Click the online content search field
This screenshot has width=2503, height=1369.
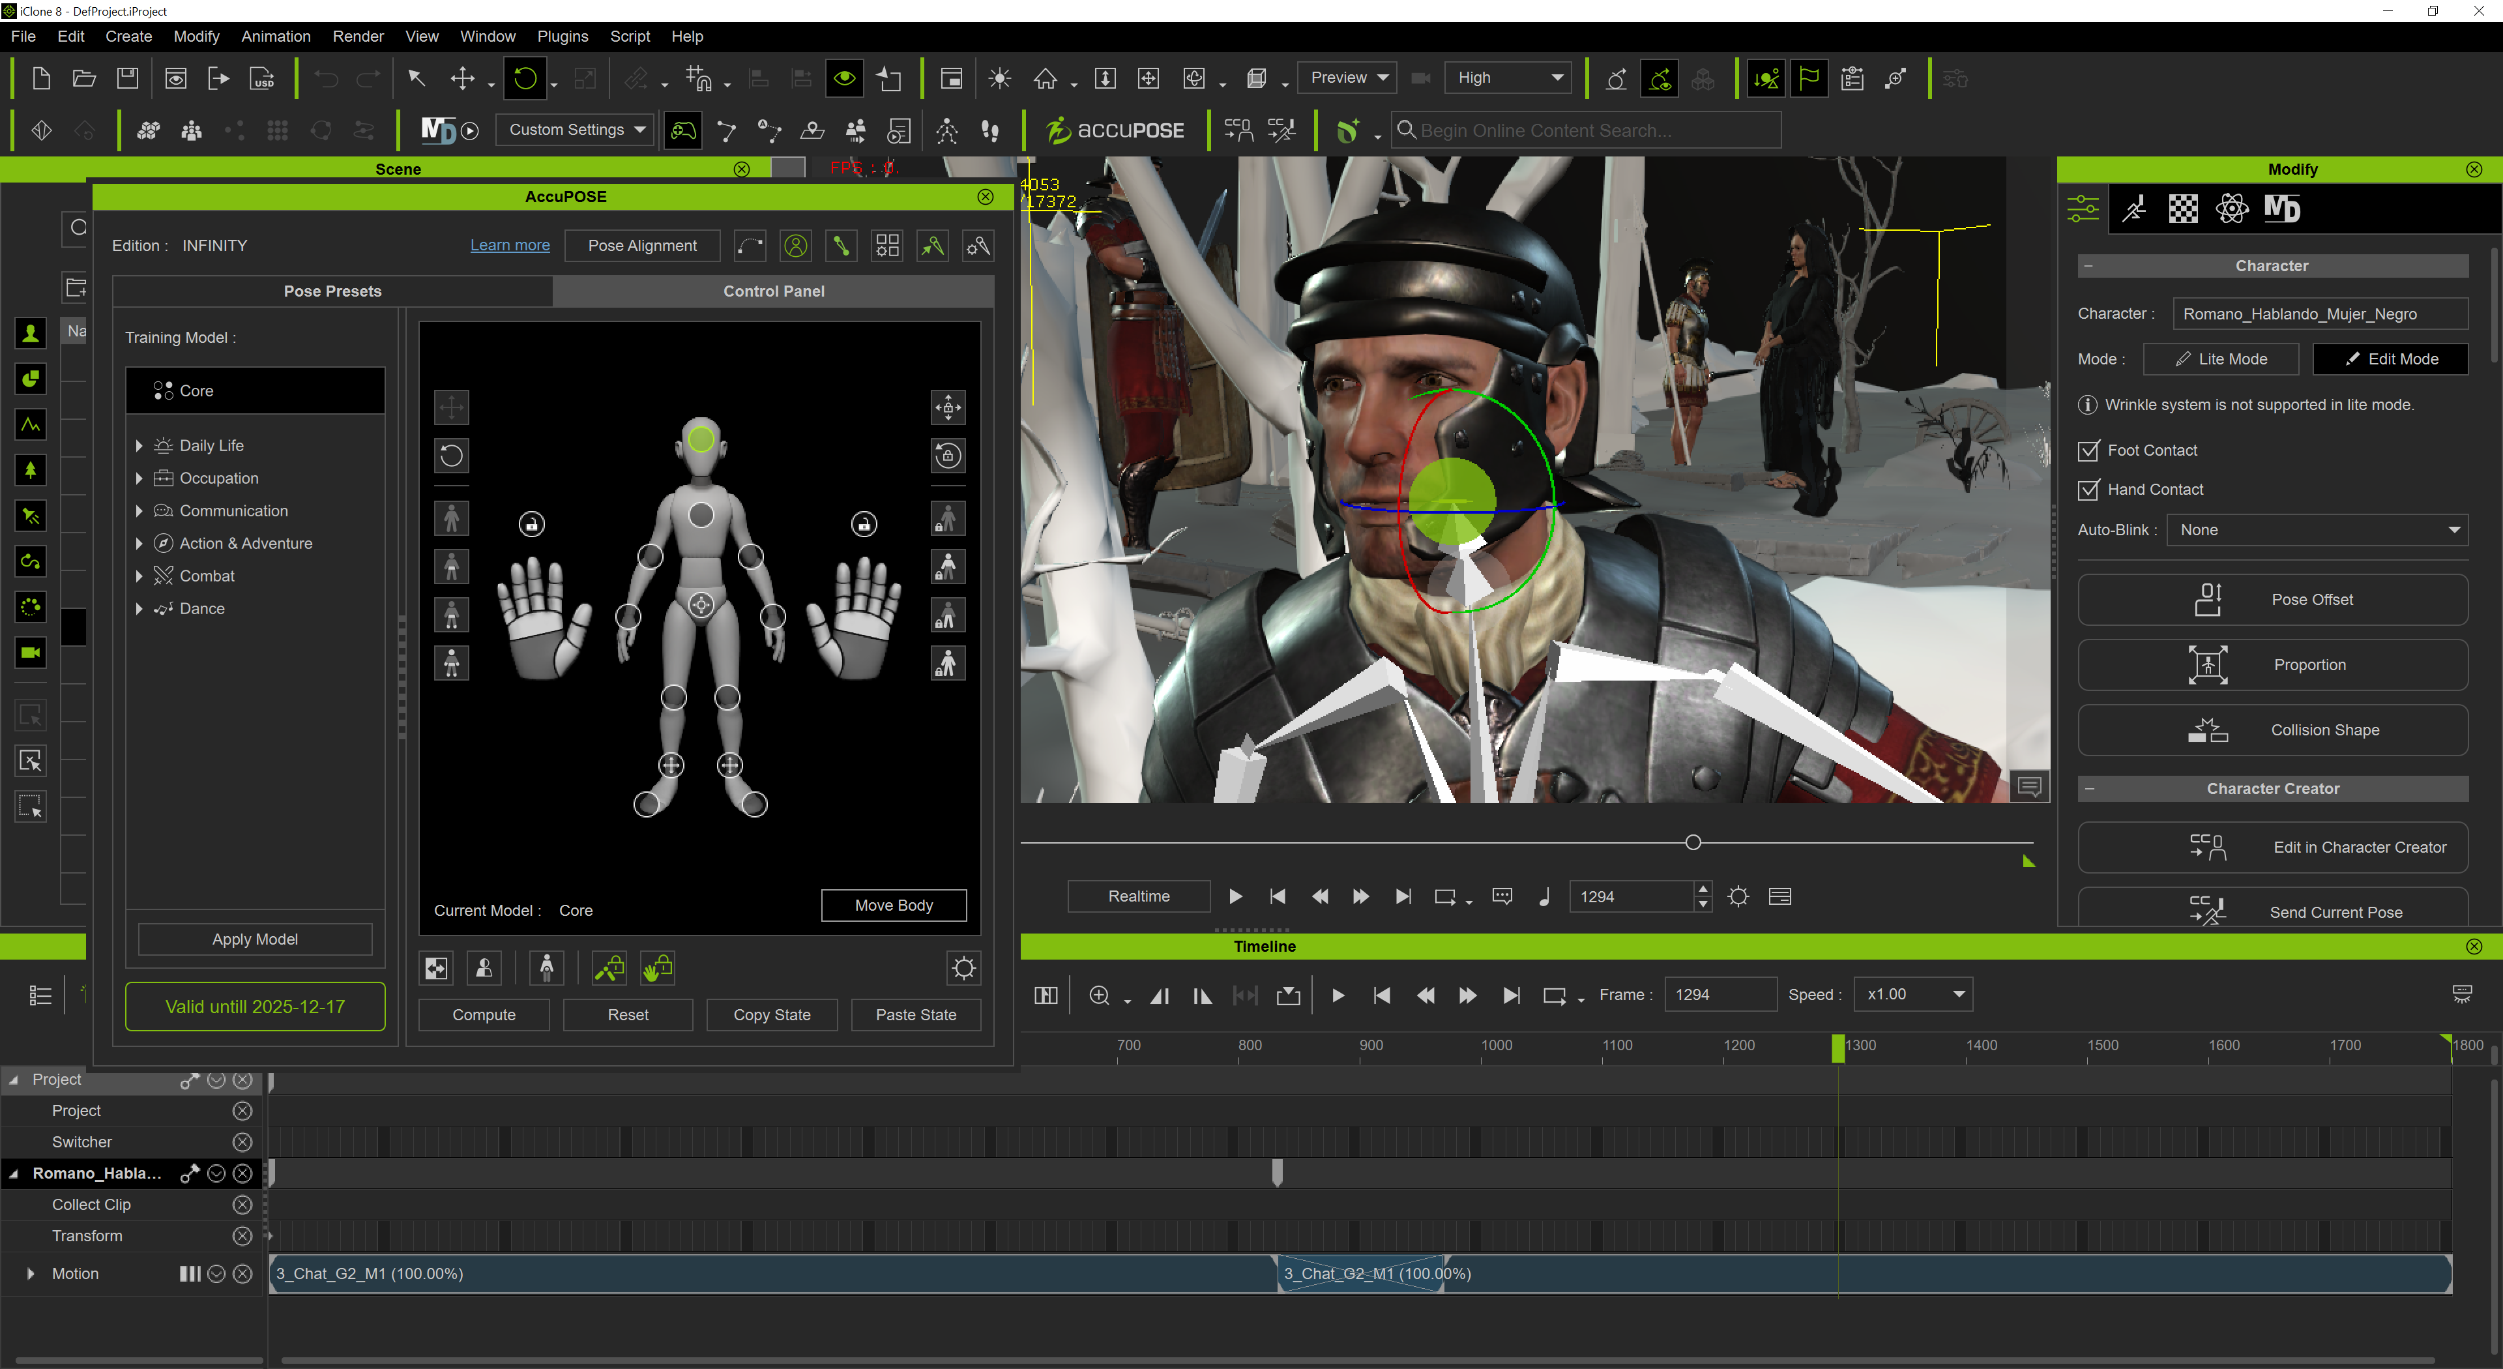1587,130
